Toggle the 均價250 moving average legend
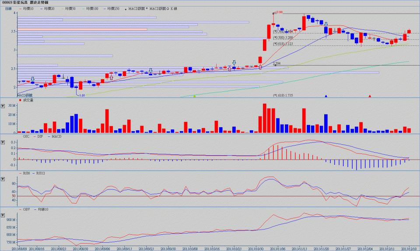This screenshot has width=420, height=251. click(114, 8)
